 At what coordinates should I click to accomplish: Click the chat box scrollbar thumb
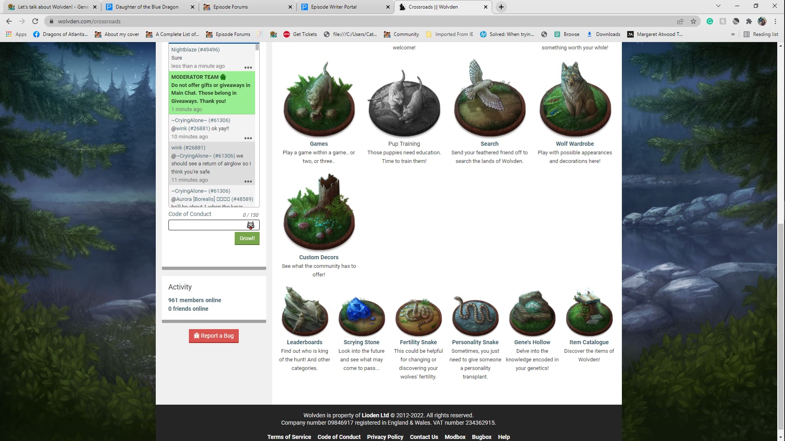(x=257, y=47)
